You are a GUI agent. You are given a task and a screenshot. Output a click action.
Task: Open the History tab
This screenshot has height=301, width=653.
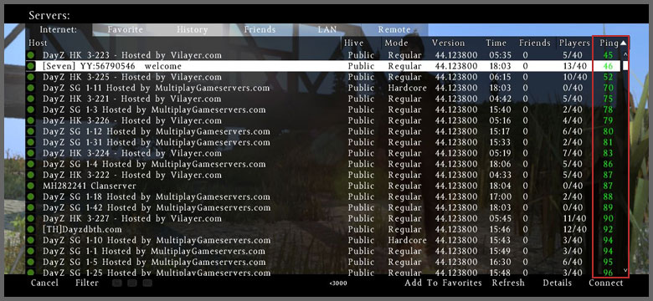[192, 29]
